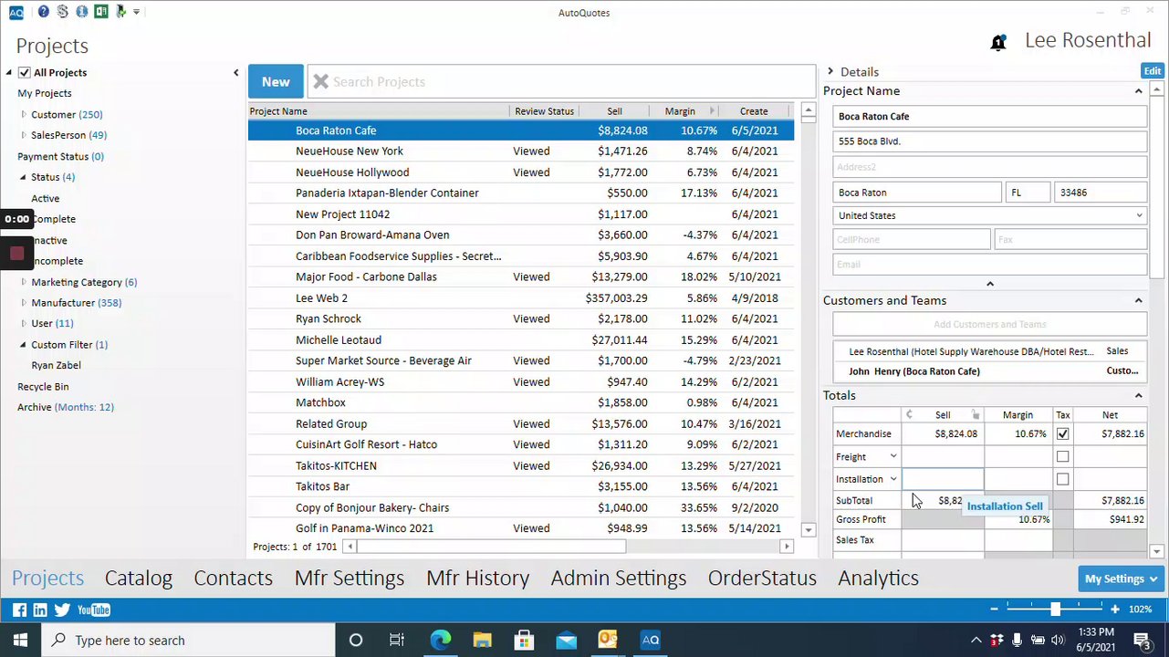1169x657 pixels.
Task: Open the YouTube icon in the footer
Action: (93, 610)
